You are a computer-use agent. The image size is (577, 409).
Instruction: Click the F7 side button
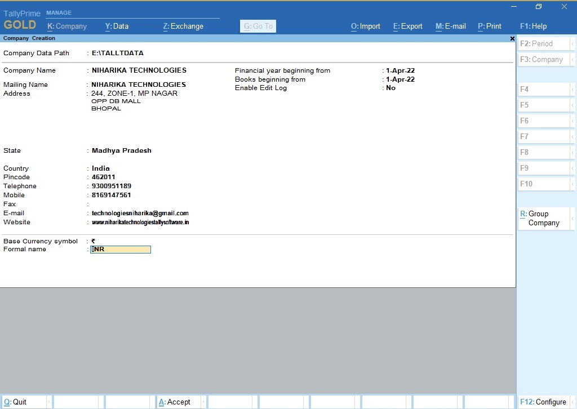(x=544, y=136)
